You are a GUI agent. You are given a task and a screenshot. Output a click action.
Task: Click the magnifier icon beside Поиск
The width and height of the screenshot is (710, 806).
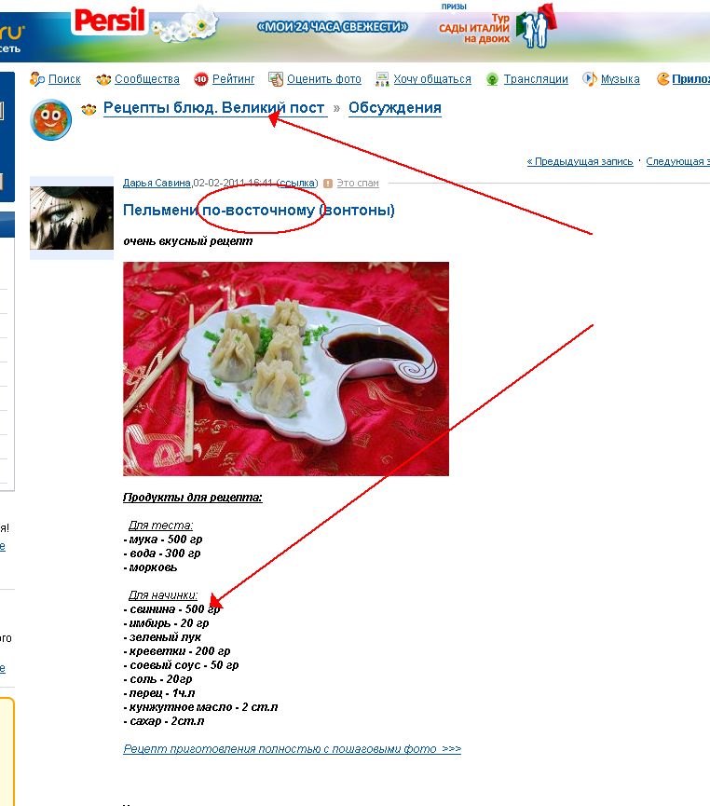pos(37,78)
